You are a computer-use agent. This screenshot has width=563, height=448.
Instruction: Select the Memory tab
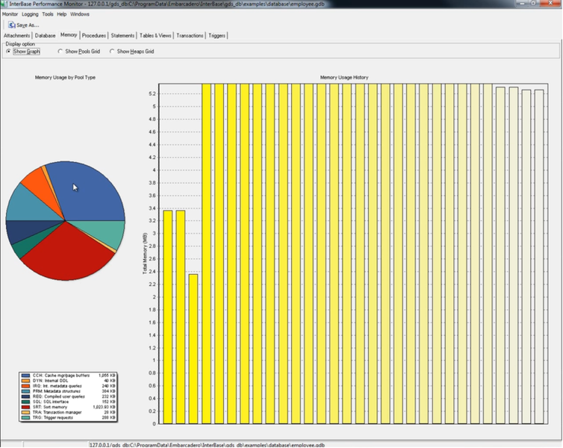coord(69,35)
